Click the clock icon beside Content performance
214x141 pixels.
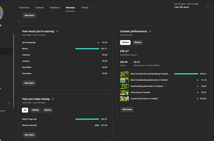[x=150, y=31]
